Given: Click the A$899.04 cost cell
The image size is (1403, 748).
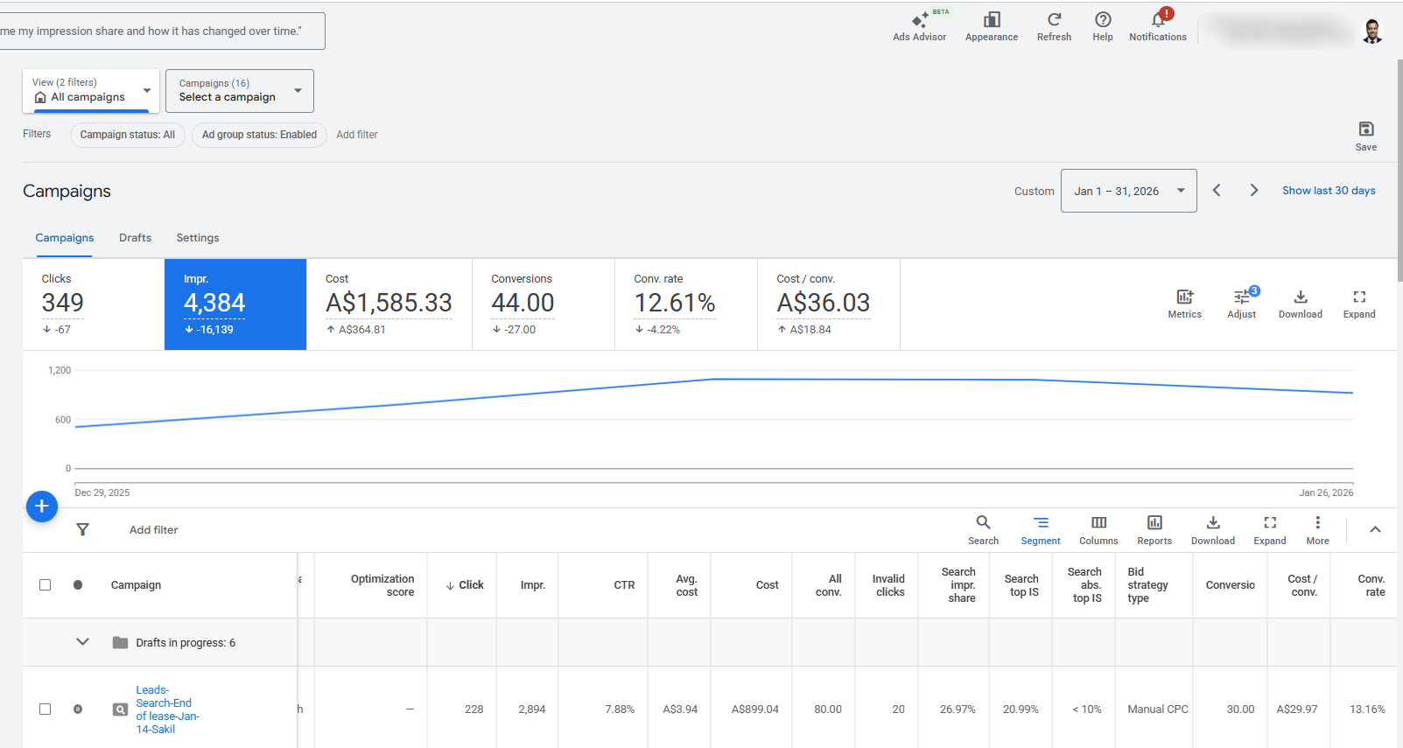Looking at the screenshot, I should point(755,710).
